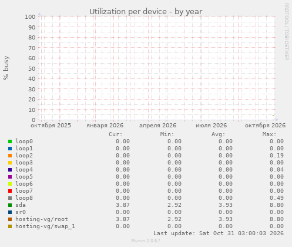Select the loop1 legend label
The height and width of the screenshot is (247, 292).
[24, 149]
